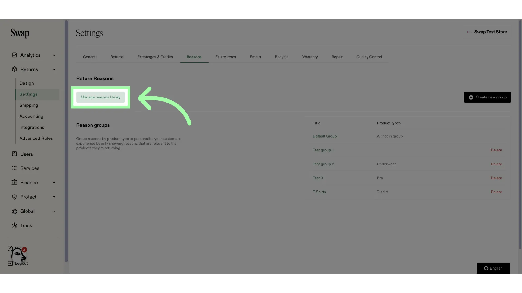Click the Protect shield icon
Image resolution: width=522 pixels, height=293 pixels.
click(x=14, y=197)
